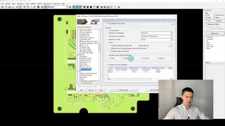Open the Tools menu

[x=27, y=4]
